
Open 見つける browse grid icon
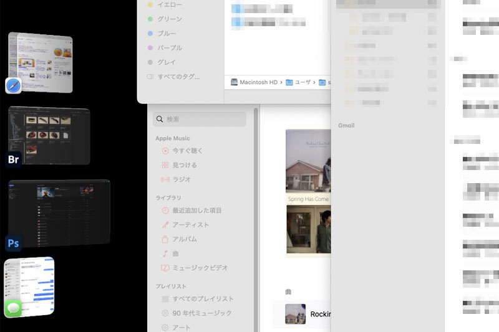pyautogui.click(x=165, y=165)
